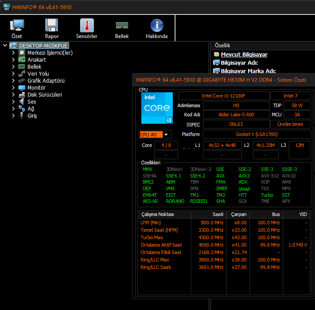Click the Çarpan column header

[238, 214]
